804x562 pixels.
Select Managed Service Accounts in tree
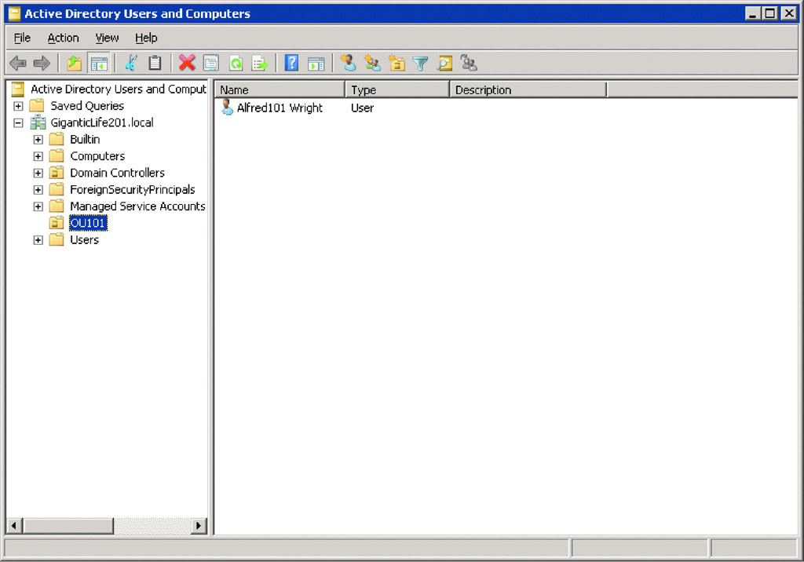tap(137, 206)
